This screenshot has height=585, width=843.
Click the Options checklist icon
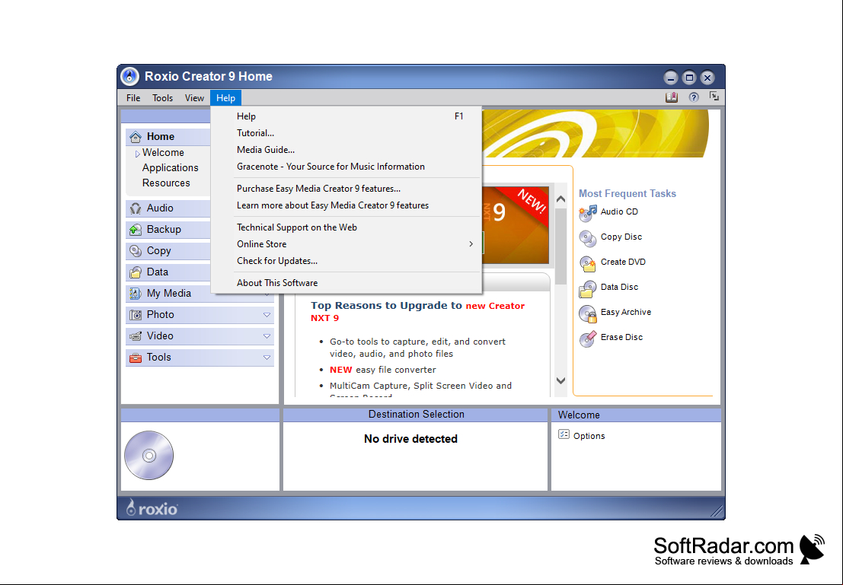coord(564,434)
